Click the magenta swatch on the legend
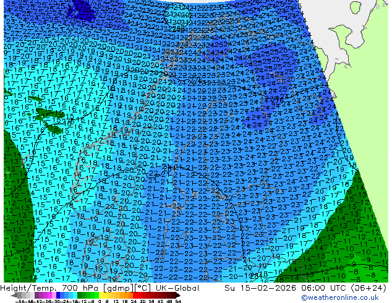The image size is (392, 303). coord(49,296)
